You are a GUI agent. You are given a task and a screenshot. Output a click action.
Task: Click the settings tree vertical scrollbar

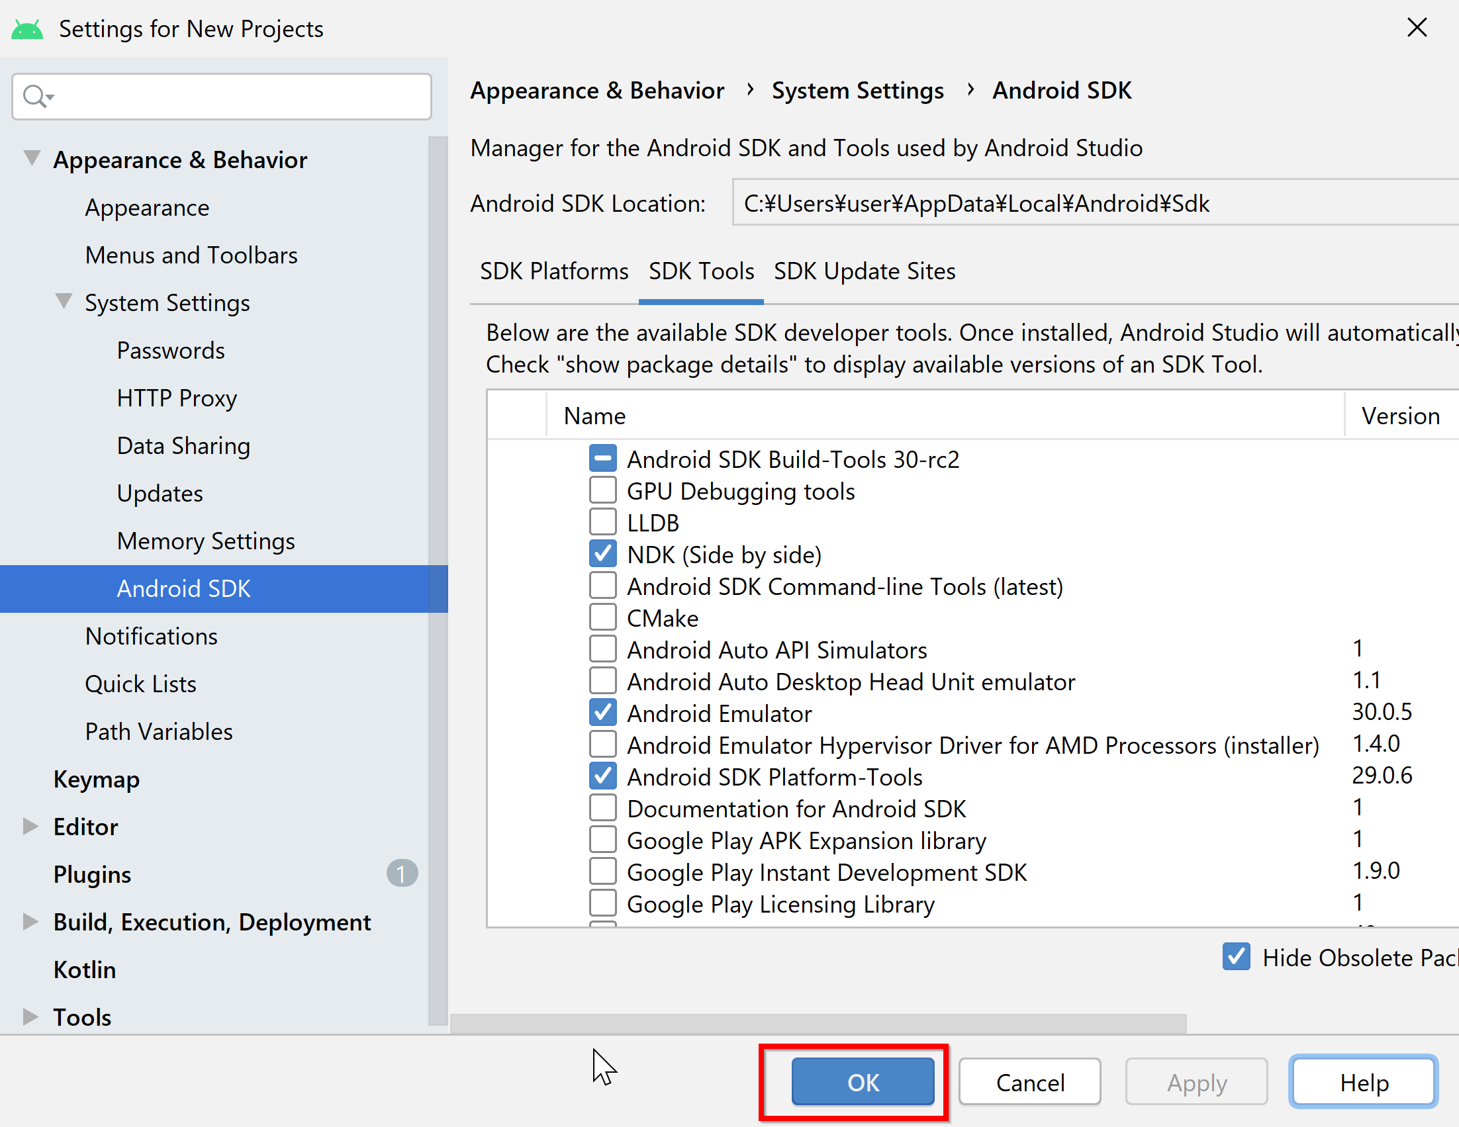click(438, 581)
